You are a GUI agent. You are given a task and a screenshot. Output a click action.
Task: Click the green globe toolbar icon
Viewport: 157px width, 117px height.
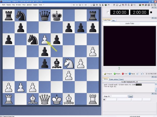click(106, 5)
